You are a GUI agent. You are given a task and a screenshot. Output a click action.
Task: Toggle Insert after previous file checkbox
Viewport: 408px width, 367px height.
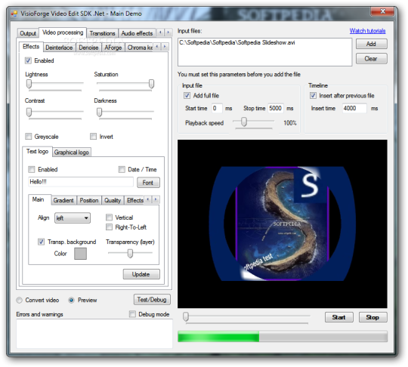[x=313, y=95]
